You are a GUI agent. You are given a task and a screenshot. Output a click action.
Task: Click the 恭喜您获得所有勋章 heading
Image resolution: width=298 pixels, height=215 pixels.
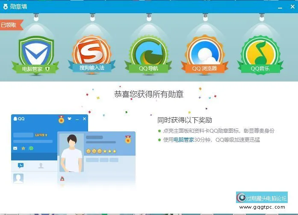click(x=149, y=94)
